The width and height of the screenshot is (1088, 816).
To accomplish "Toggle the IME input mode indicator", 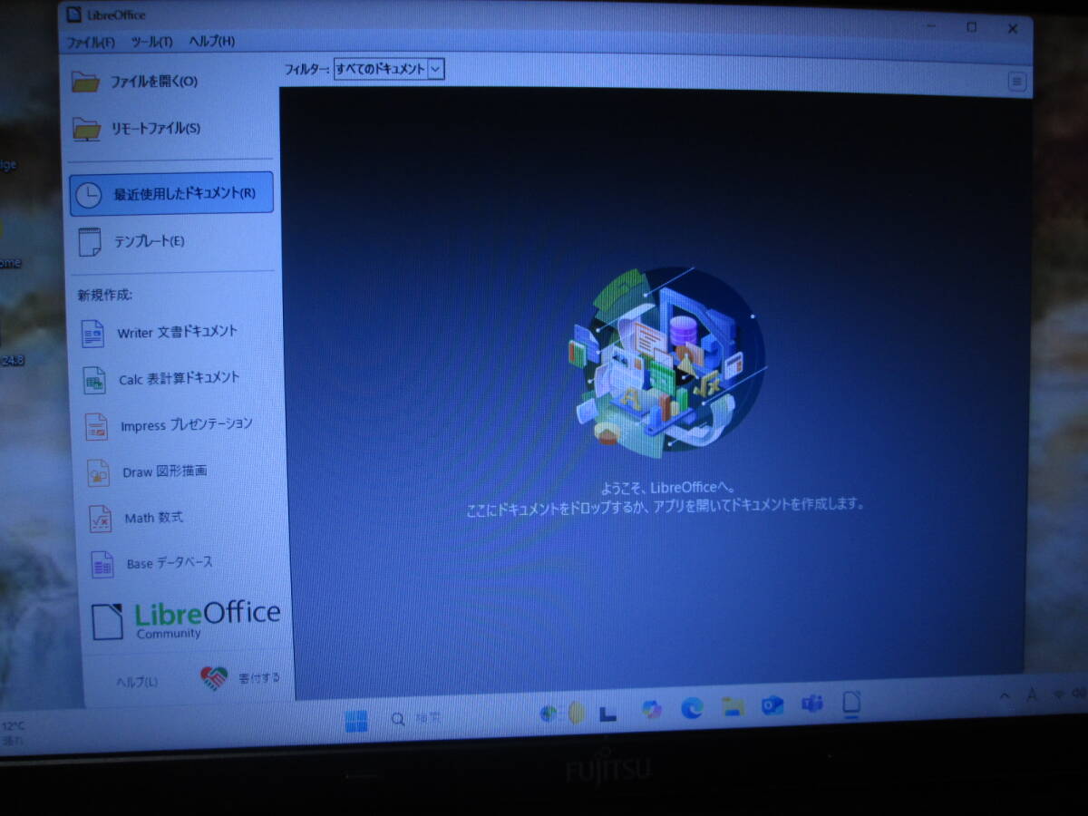I will pyautogui.click(x=1032, y=695).
